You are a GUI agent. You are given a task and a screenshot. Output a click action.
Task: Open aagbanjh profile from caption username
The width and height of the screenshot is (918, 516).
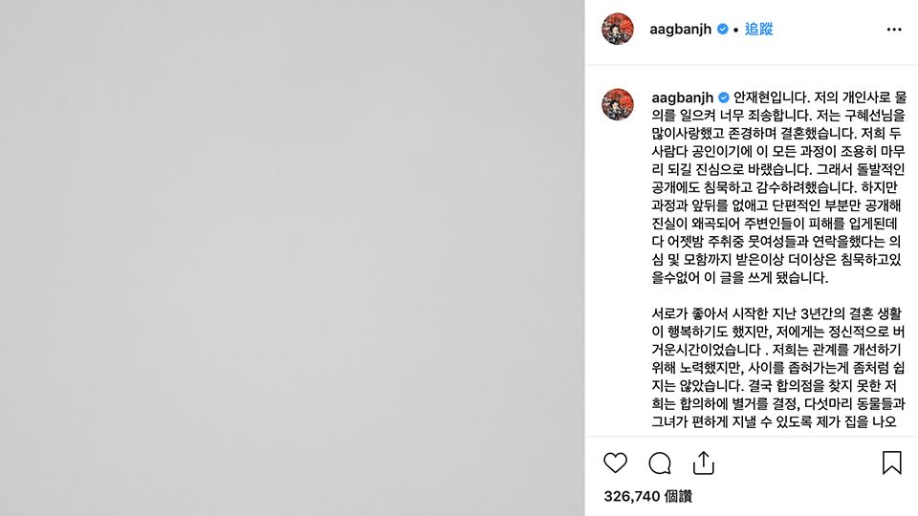point(683,97)
